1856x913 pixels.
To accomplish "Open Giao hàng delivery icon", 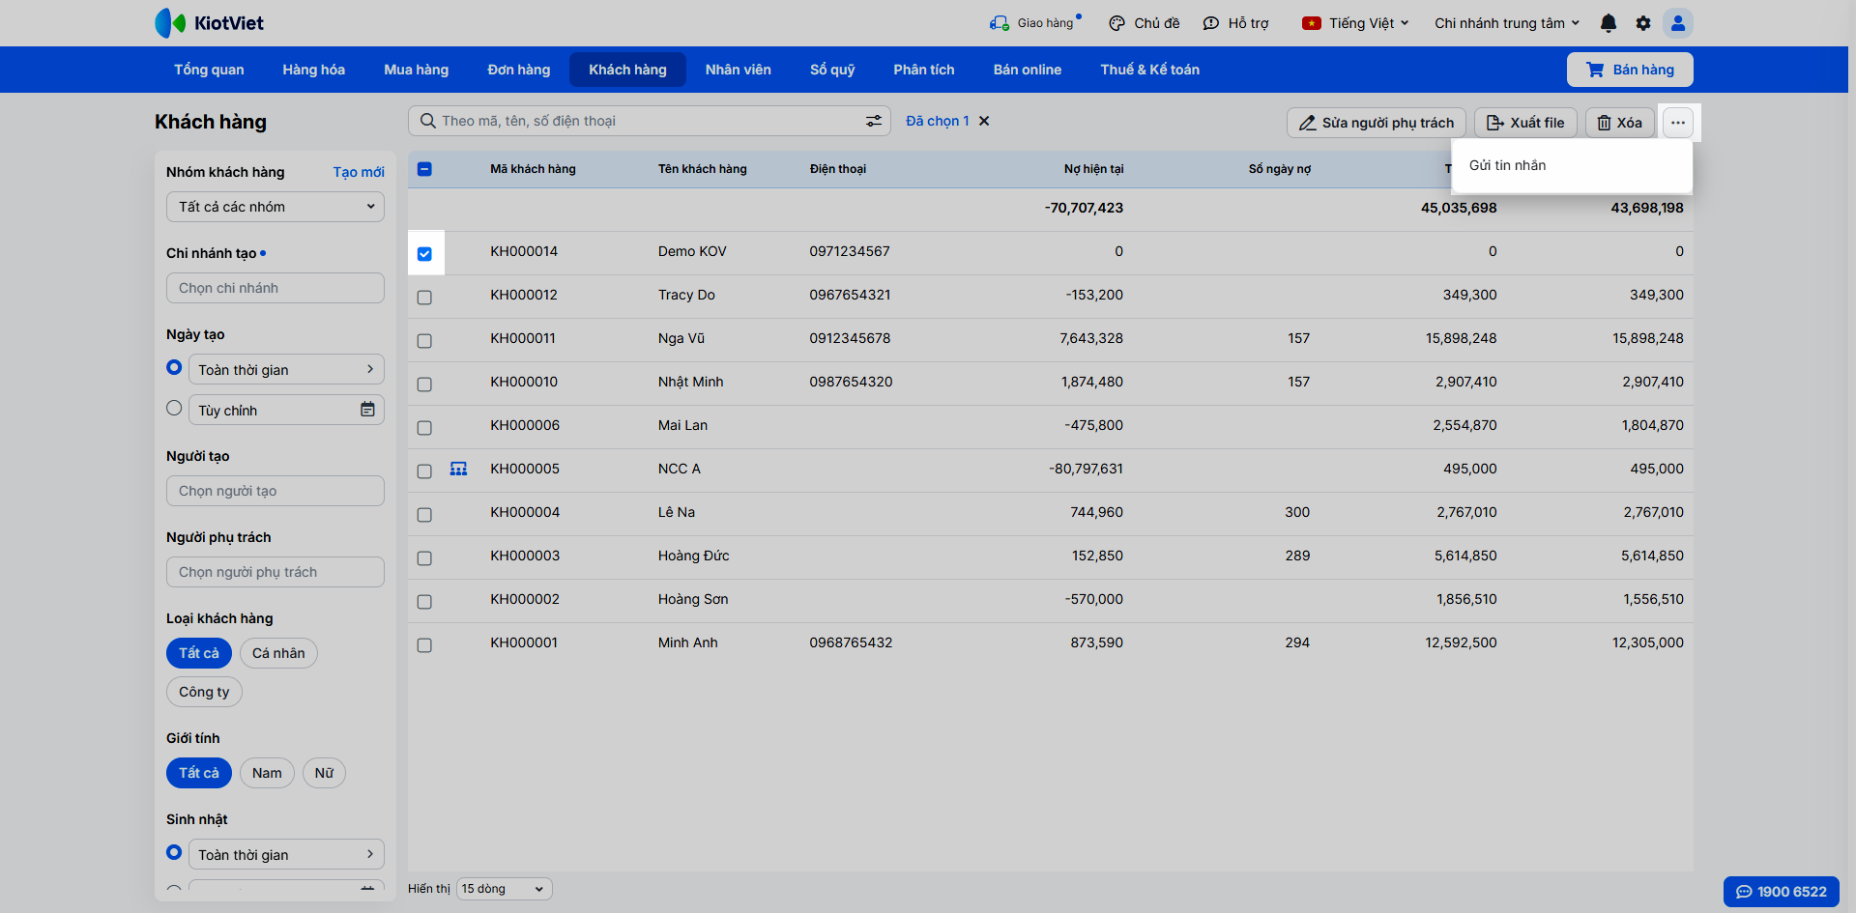I will 999,23.
